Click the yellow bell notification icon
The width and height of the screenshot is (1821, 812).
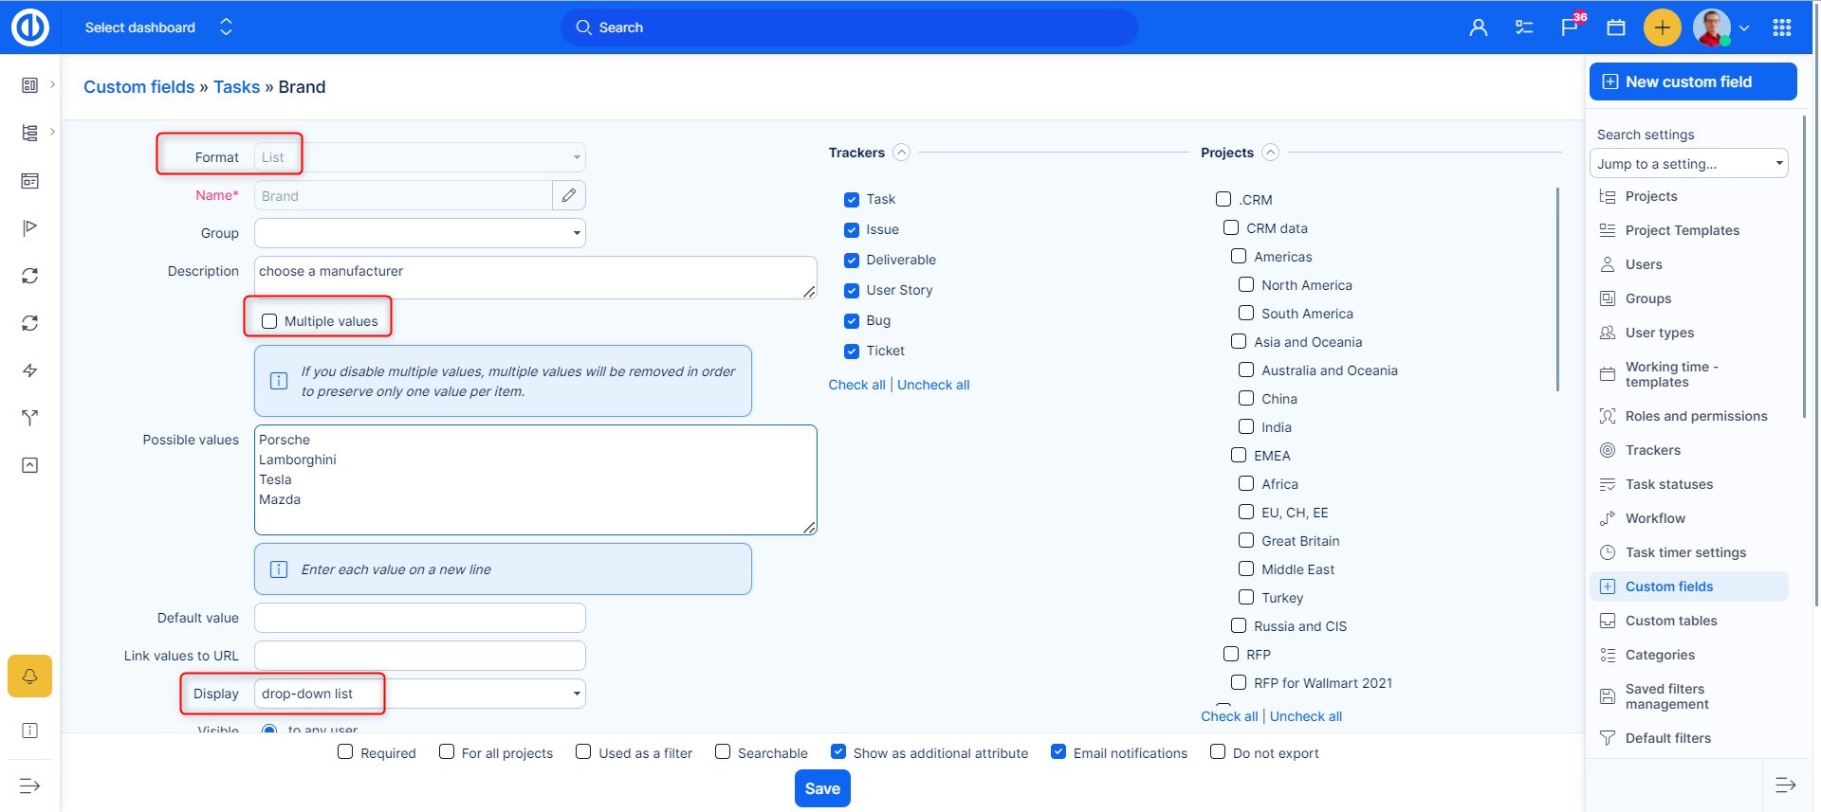[29, 677]
